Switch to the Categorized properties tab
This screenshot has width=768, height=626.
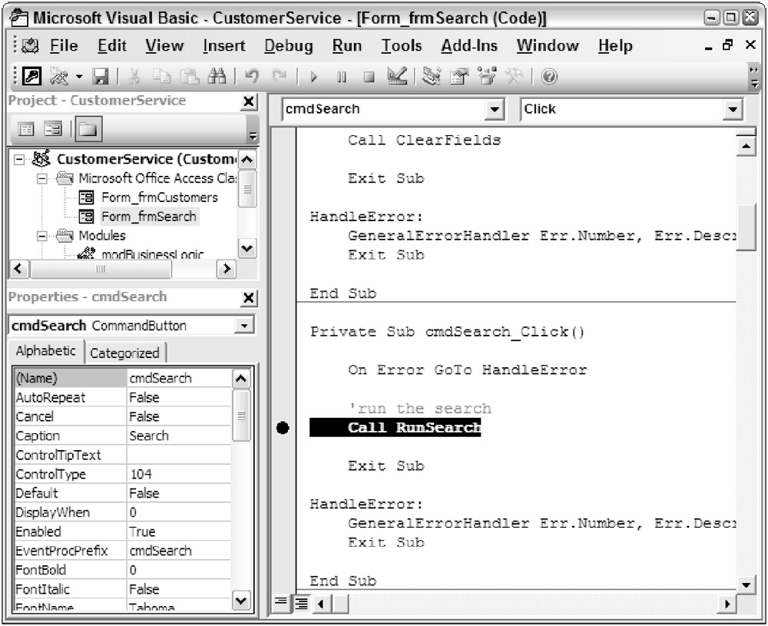124,353
